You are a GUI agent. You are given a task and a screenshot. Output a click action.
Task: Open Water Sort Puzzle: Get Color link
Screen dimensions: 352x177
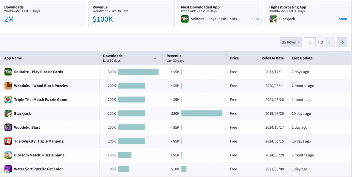pos(38,169)
